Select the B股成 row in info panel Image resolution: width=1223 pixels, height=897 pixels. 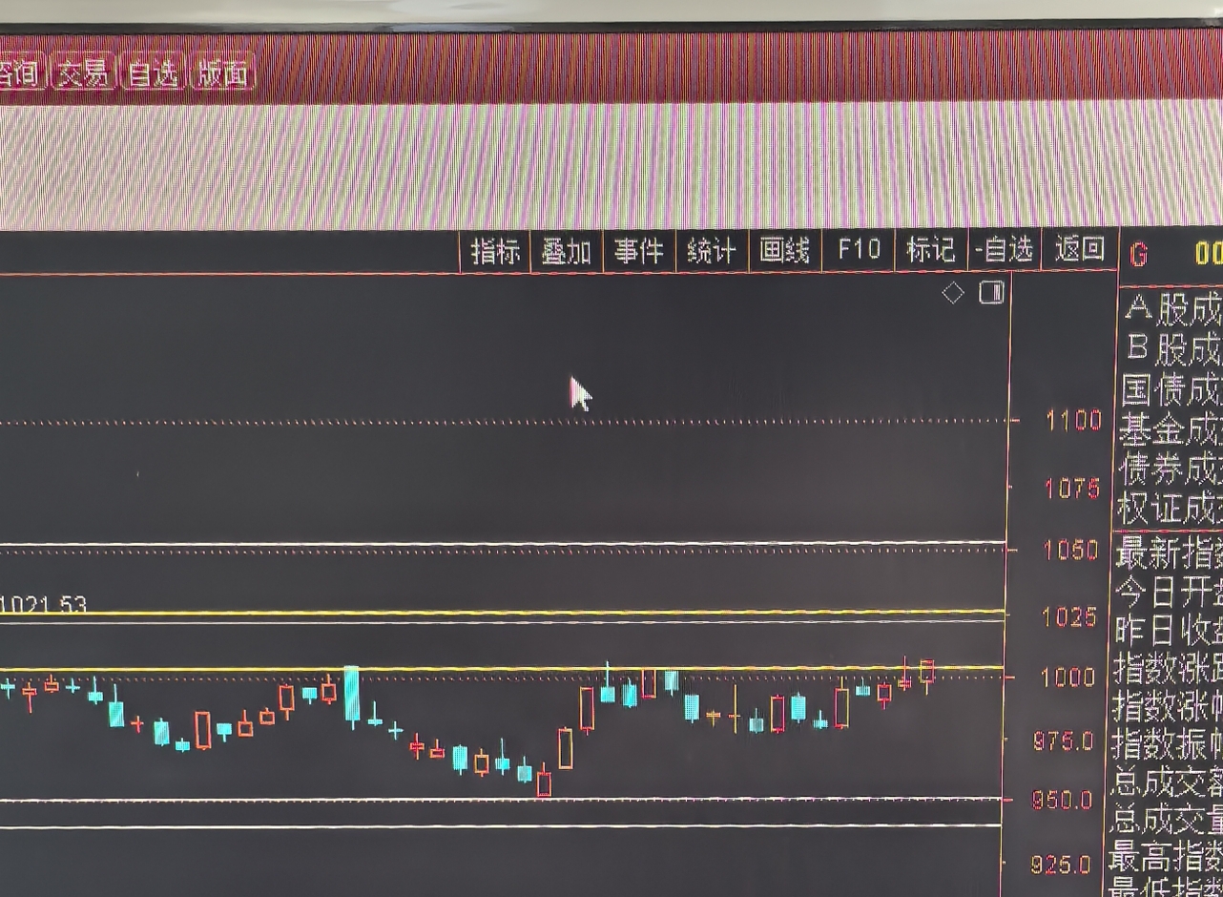(x=1174, y=349)
